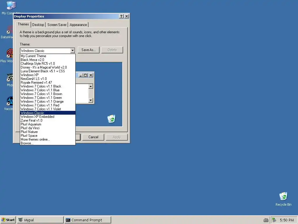
Task: Select the Zune Final v1.0 theme
Action: click(48, 120)
